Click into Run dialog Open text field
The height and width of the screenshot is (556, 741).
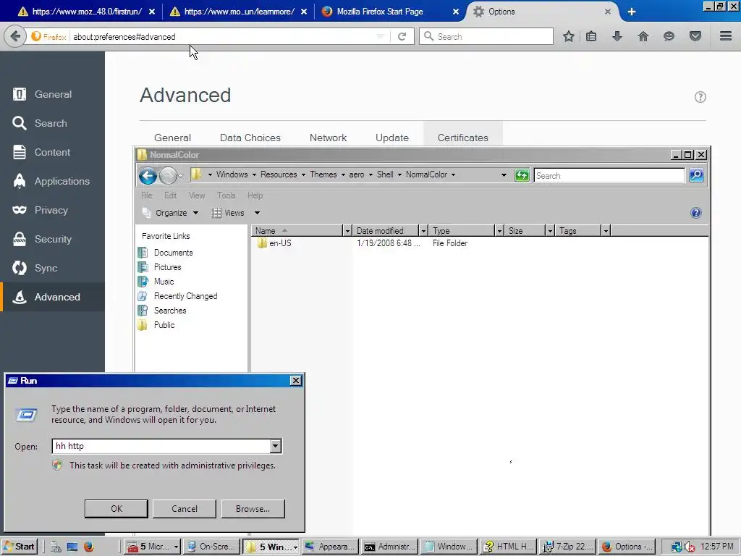pyautogui.click(x=161, y=446)
